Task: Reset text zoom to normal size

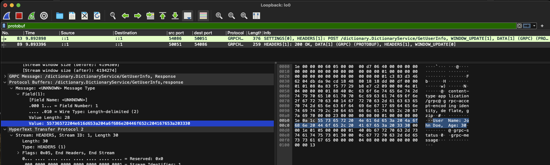Action: click(244, 16)
